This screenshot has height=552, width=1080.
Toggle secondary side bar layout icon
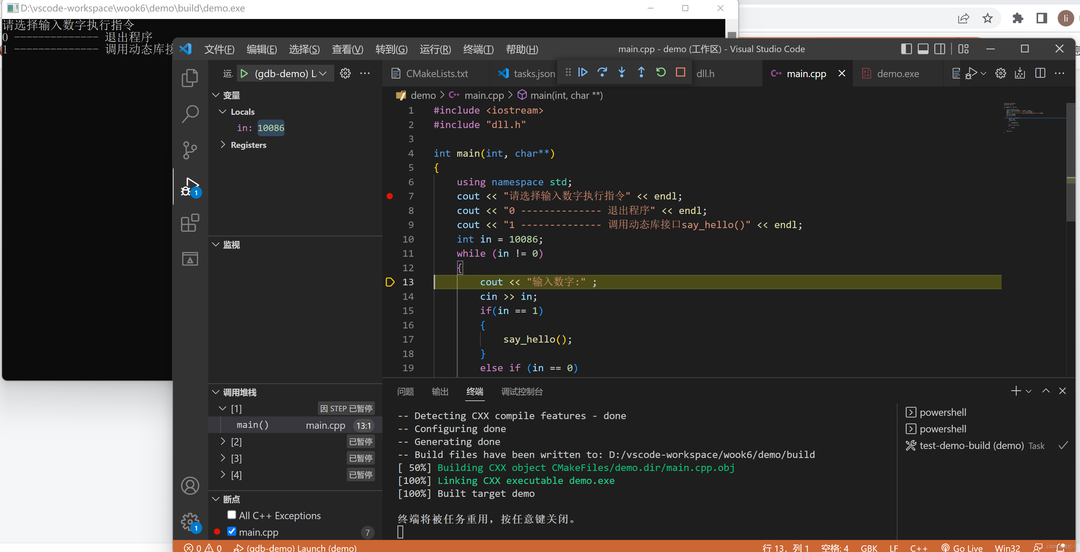click(x=940, y=49)
